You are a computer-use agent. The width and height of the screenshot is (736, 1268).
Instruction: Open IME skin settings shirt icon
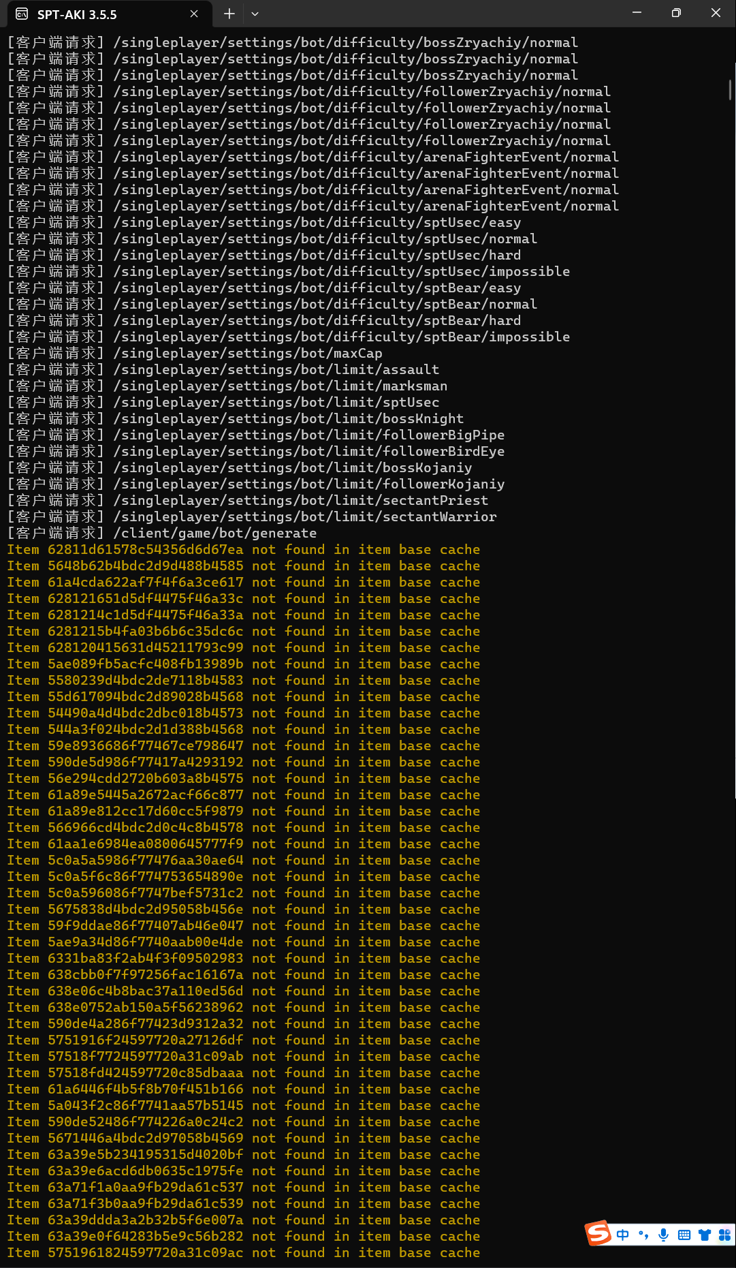click(705, 1235)
